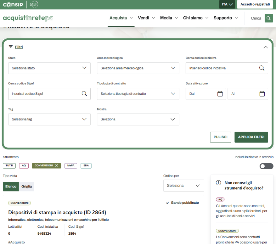Click the Accedi o registrati button
Image resolution: width=276 pixels, height=251 pixels.
click(x=255, y=4)
